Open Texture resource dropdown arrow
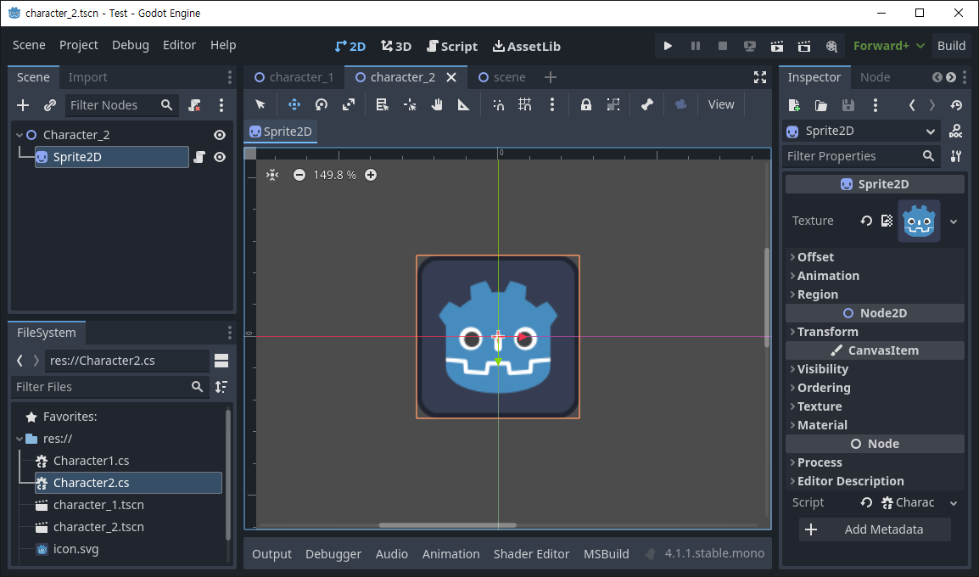The width and height of the screenshot is (979, 577). (x=954, y=221)
